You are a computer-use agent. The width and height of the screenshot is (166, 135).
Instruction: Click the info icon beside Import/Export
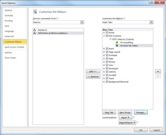pos(137,122)
